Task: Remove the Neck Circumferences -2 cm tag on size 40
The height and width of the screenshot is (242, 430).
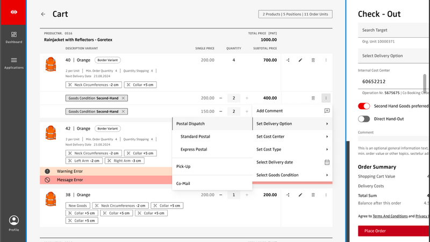Action: pyautogui.click(x=70, y=85)
